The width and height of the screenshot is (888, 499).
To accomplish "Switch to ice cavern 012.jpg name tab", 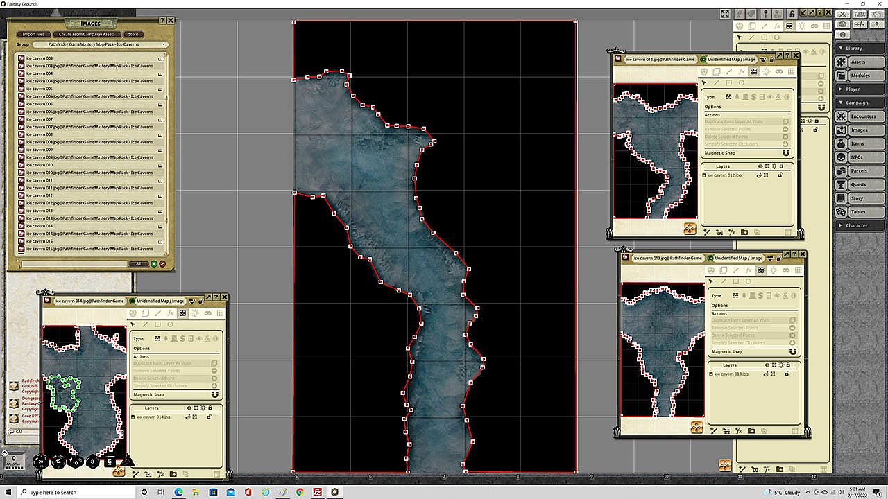I will pyautogui.click(x=660, y=60).
